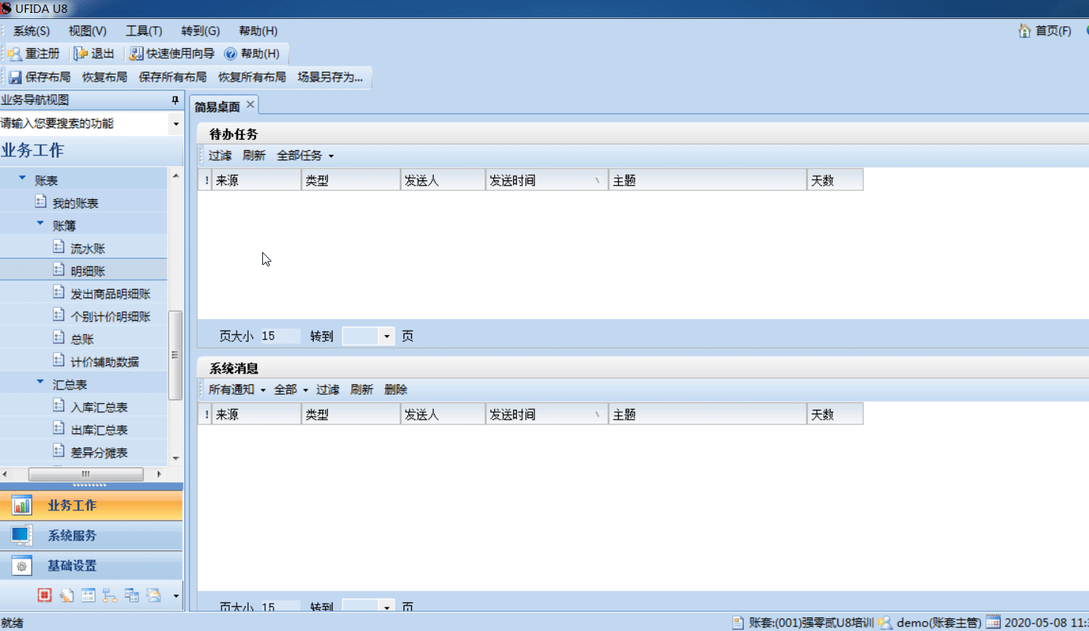Screen dimensions: 1089x631
Task: Click the blue question mark help icon
Action: (230, 54)
